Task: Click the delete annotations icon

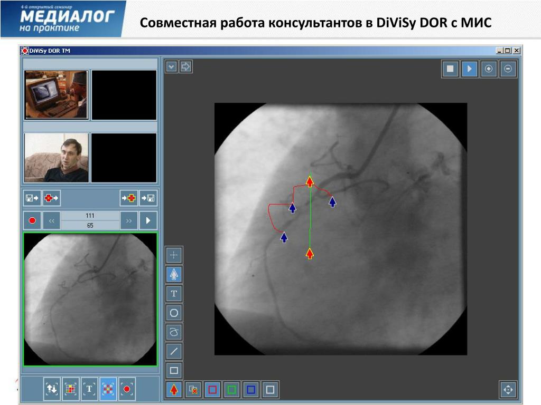Action: (x=193, y=390)
